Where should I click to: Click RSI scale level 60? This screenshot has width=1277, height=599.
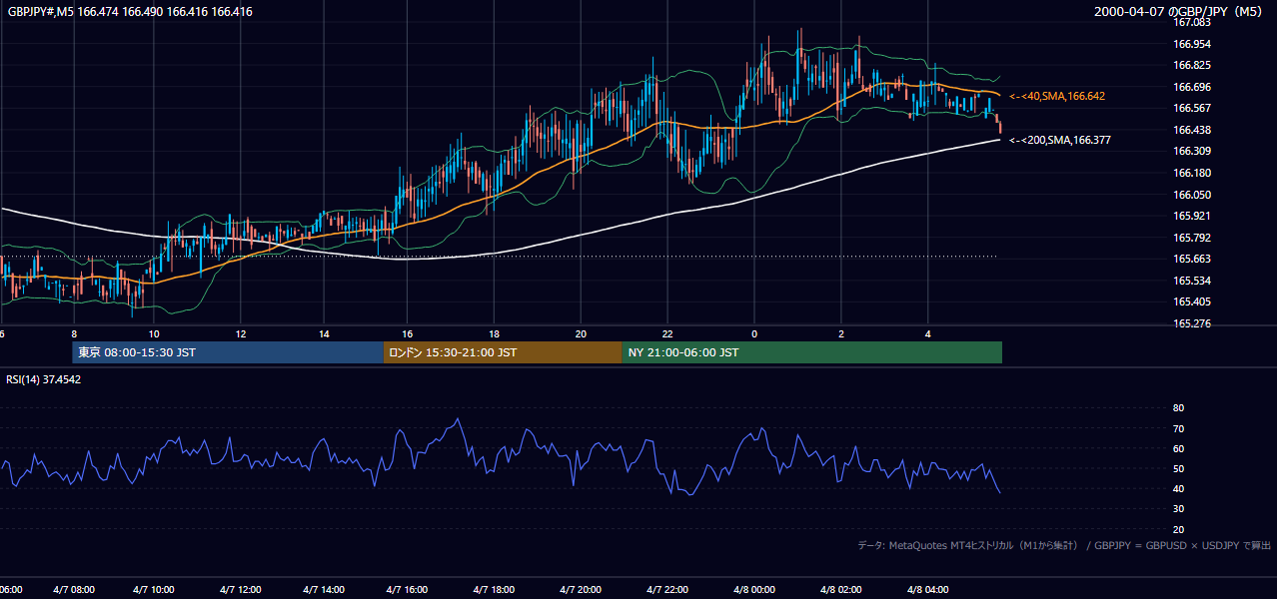1178,448
